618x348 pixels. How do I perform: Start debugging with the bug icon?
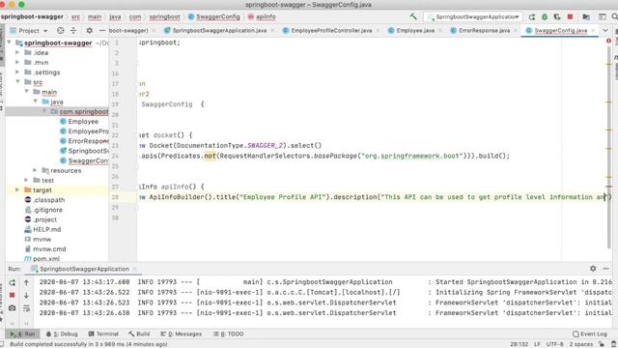point(545,17)
